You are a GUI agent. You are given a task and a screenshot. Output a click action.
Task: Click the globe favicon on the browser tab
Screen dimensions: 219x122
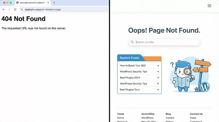[x=17, y=3]
